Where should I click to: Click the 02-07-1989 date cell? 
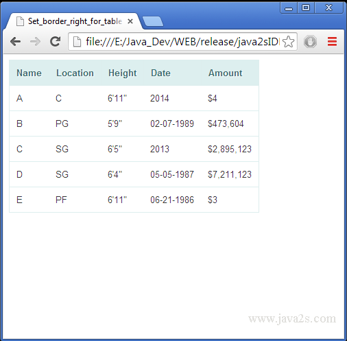pyautogui.click(x=172, y=124)
